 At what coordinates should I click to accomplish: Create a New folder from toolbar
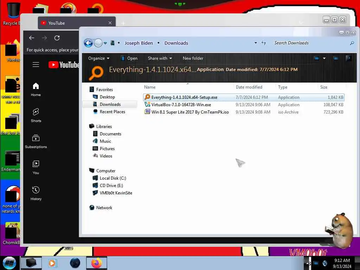(193, 58)
